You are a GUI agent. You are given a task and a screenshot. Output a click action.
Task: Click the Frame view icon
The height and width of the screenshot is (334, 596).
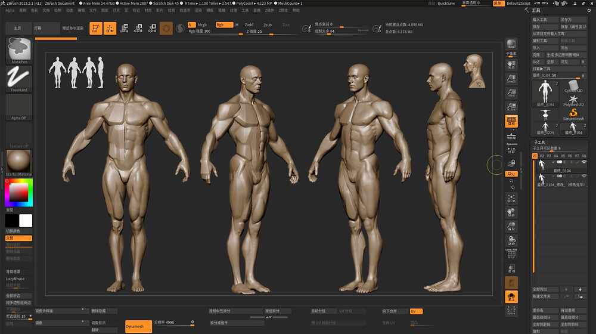511,199
